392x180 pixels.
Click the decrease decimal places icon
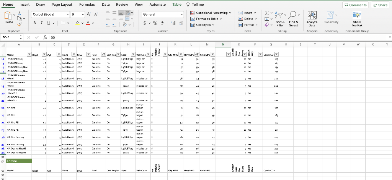[x=181, y=23]
